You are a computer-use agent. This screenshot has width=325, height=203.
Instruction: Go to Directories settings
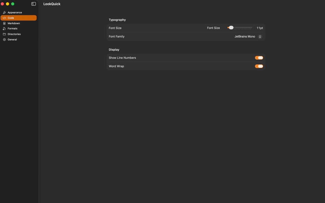15,34
